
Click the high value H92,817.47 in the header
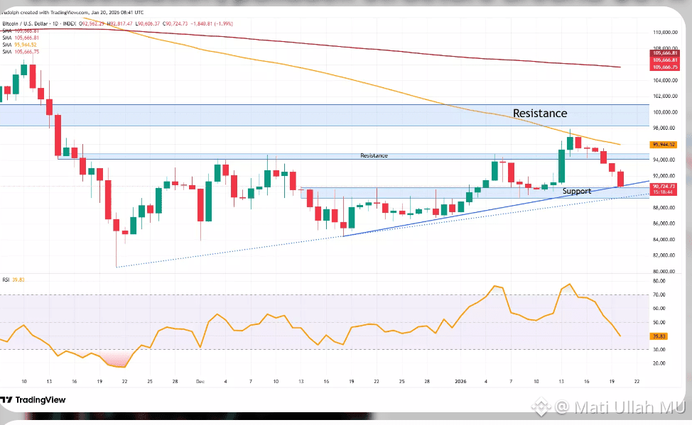pyautogui.click(x=119, y=24)
